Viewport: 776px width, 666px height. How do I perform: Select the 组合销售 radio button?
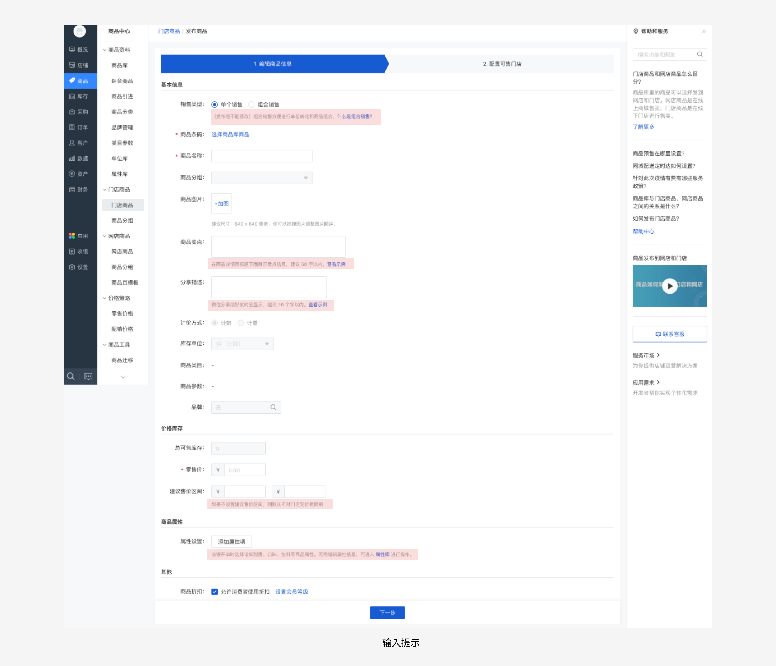tap(252, 104)
